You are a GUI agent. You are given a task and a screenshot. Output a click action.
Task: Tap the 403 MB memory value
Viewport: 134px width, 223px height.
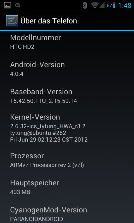click(20, 192)
